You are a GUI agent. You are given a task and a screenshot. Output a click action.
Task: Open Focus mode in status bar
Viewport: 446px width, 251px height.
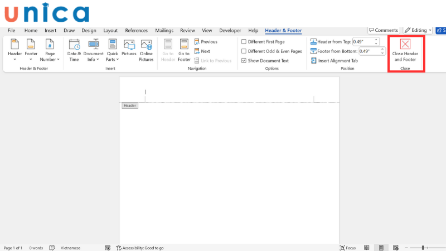click(347, 248)
